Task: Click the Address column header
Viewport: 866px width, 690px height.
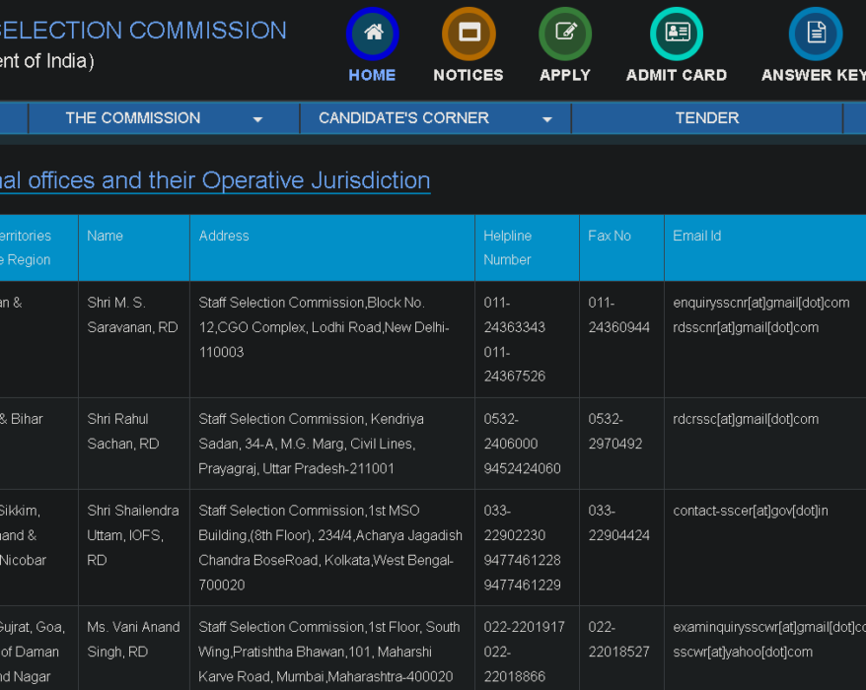Action: pyautogui.click(x=224, y=236)
